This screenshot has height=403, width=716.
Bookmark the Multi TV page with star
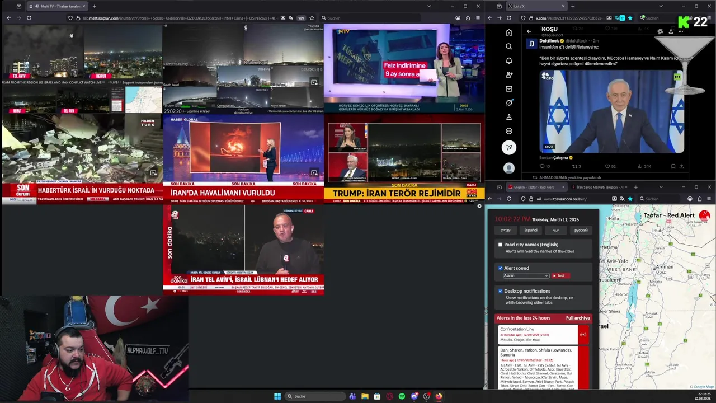click(312, 18)
